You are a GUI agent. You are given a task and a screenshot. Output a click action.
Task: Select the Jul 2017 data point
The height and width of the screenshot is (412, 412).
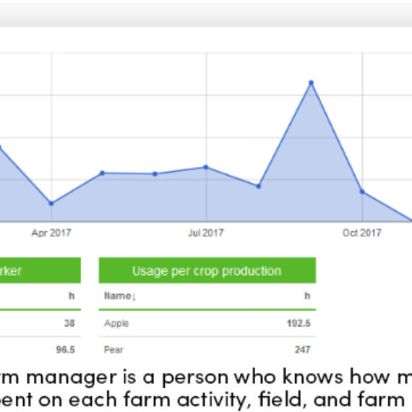(x=206, y=167)
